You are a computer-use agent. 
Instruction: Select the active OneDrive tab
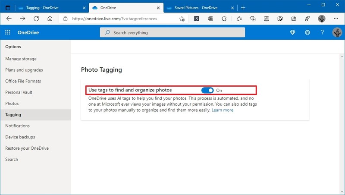tap(126, 8)
